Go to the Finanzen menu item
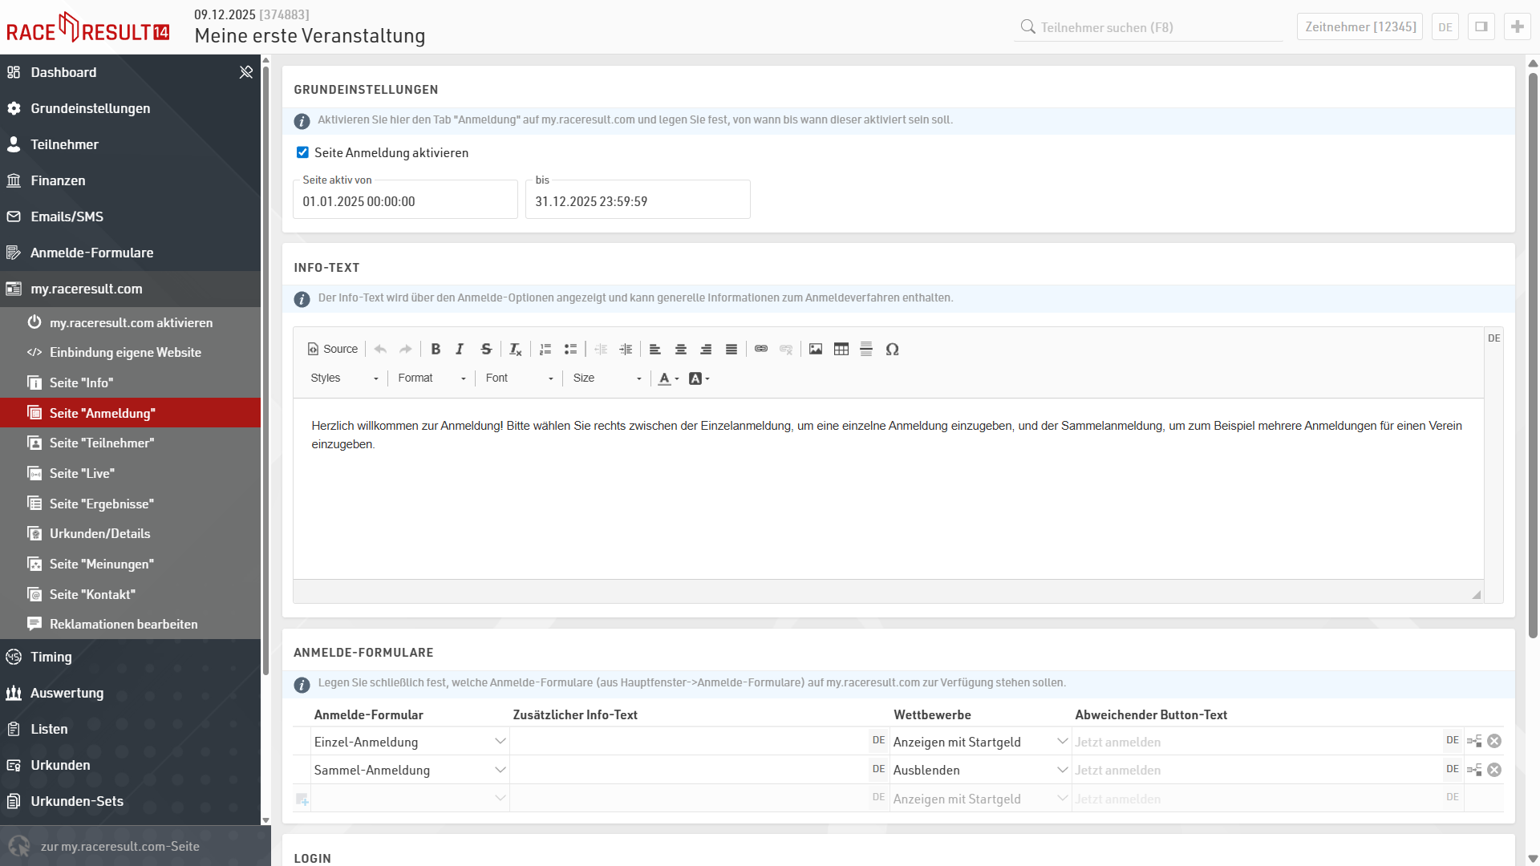The width and height of the screenshot is (1540, 866). [58, 180]
